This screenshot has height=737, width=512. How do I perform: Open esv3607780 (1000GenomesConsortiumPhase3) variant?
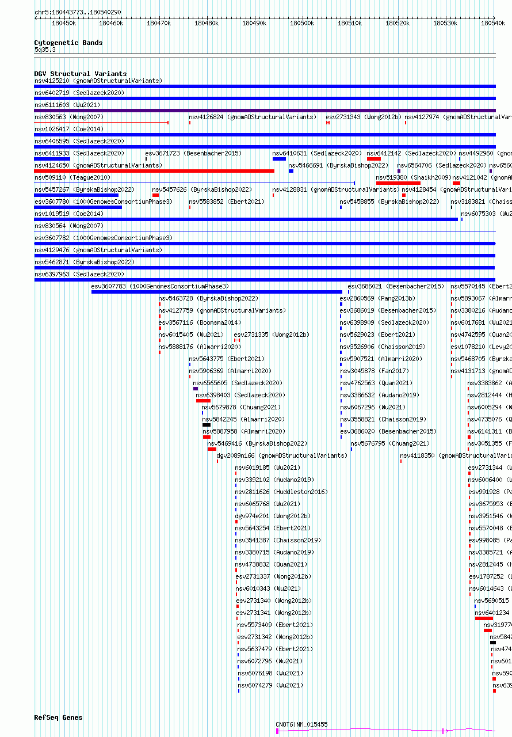(x=104, y=202)
